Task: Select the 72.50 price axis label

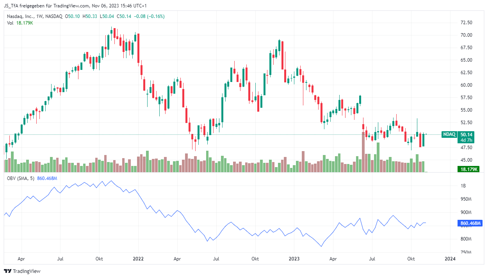Action: (x=467, y=23)
